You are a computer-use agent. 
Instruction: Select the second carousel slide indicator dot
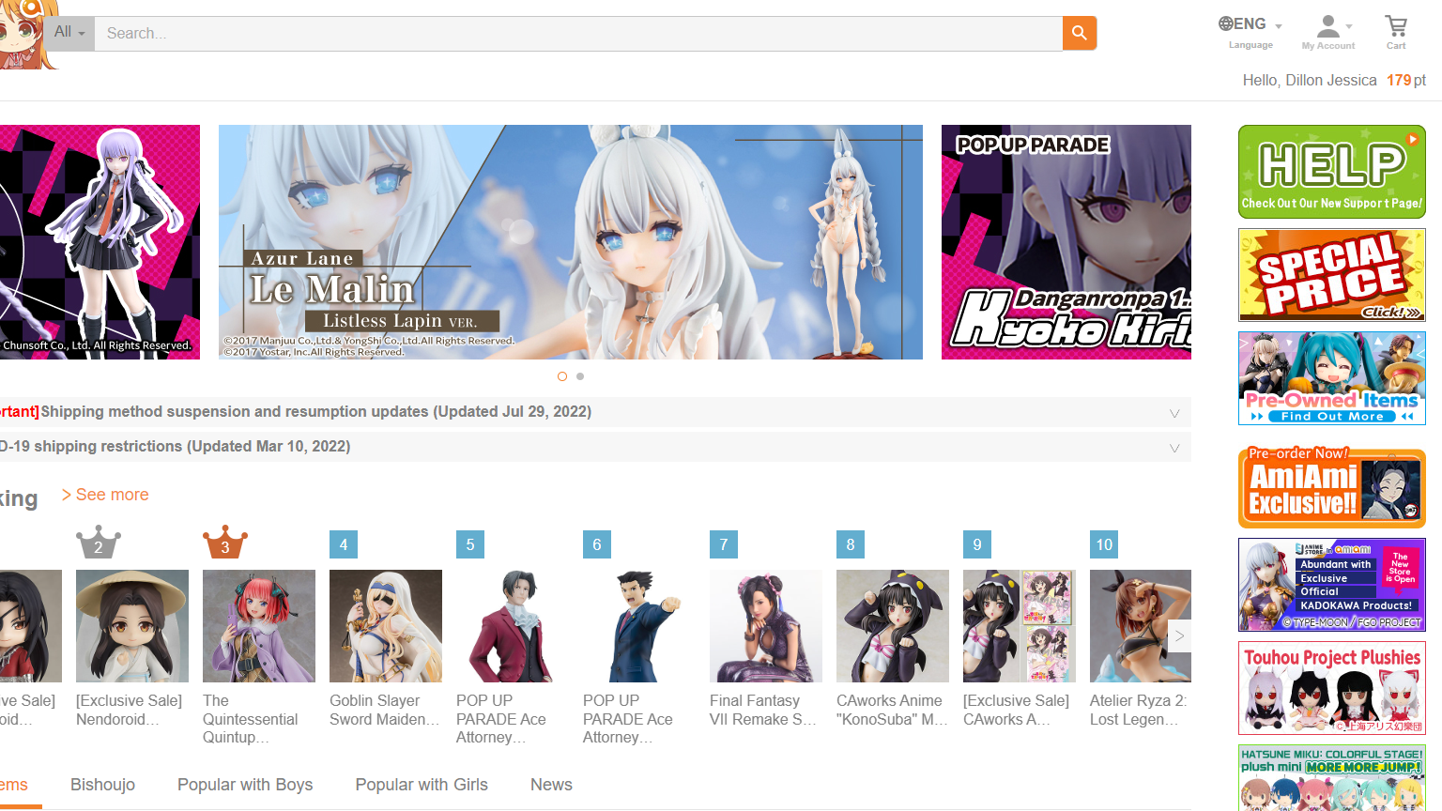click(580, 376)
